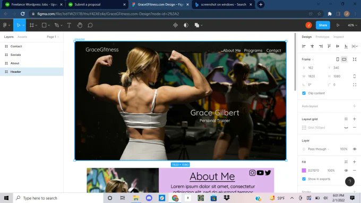This screenshot has height=203, width=361.
Task: Click the Share button
Action: [x=323, y=25]
